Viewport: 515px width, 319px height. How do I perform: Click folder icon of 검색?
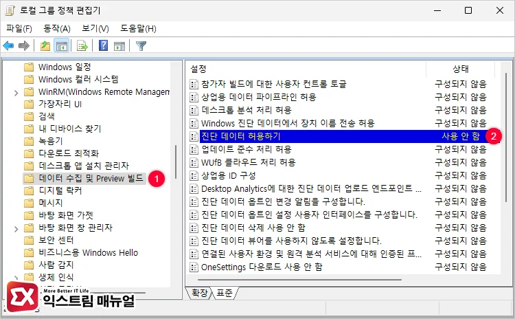click(x=29, y=116)
